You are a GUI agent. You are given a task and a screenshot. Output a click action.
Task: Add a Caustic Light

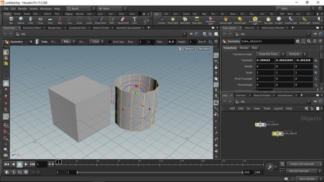[x=291, y=20]
